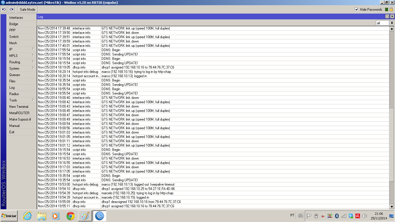Image resolution: width=395 pixels, height=222 pixels.
Task: Uncheck the Hide Passwords checkbox
Action: pyautogui.click(x=357, y=10)
